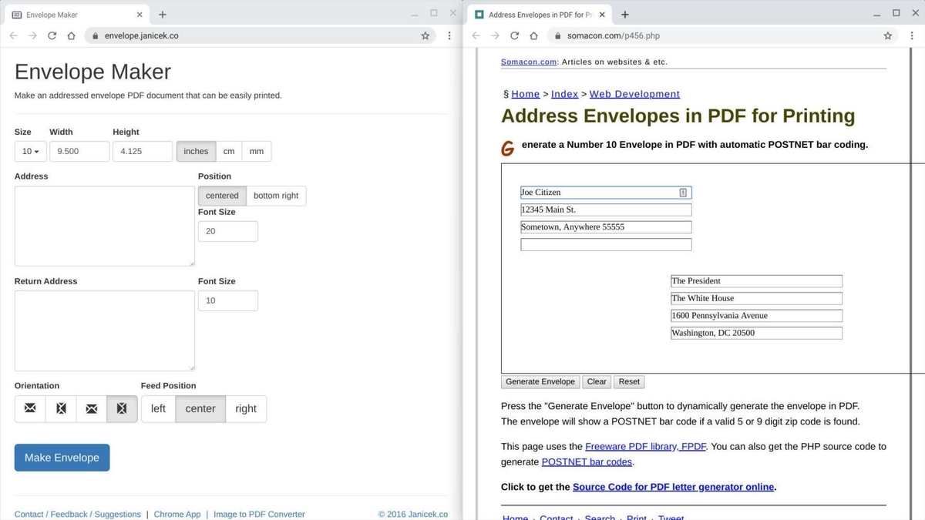Image resolution: width=925 pixels, height=520 pixels.
Task: Select the Envelope Maker browser tab
Action: [x=73, y=14]
